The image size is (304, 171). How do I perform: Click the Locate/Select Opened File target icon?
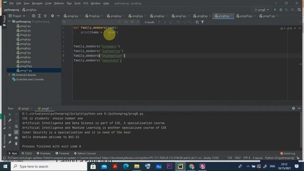pos(34,16)
